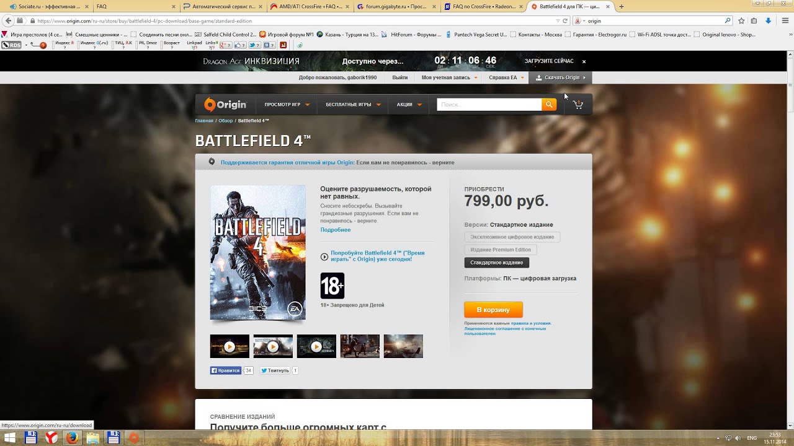Click the browser URL address field

(x=292, y=20)
